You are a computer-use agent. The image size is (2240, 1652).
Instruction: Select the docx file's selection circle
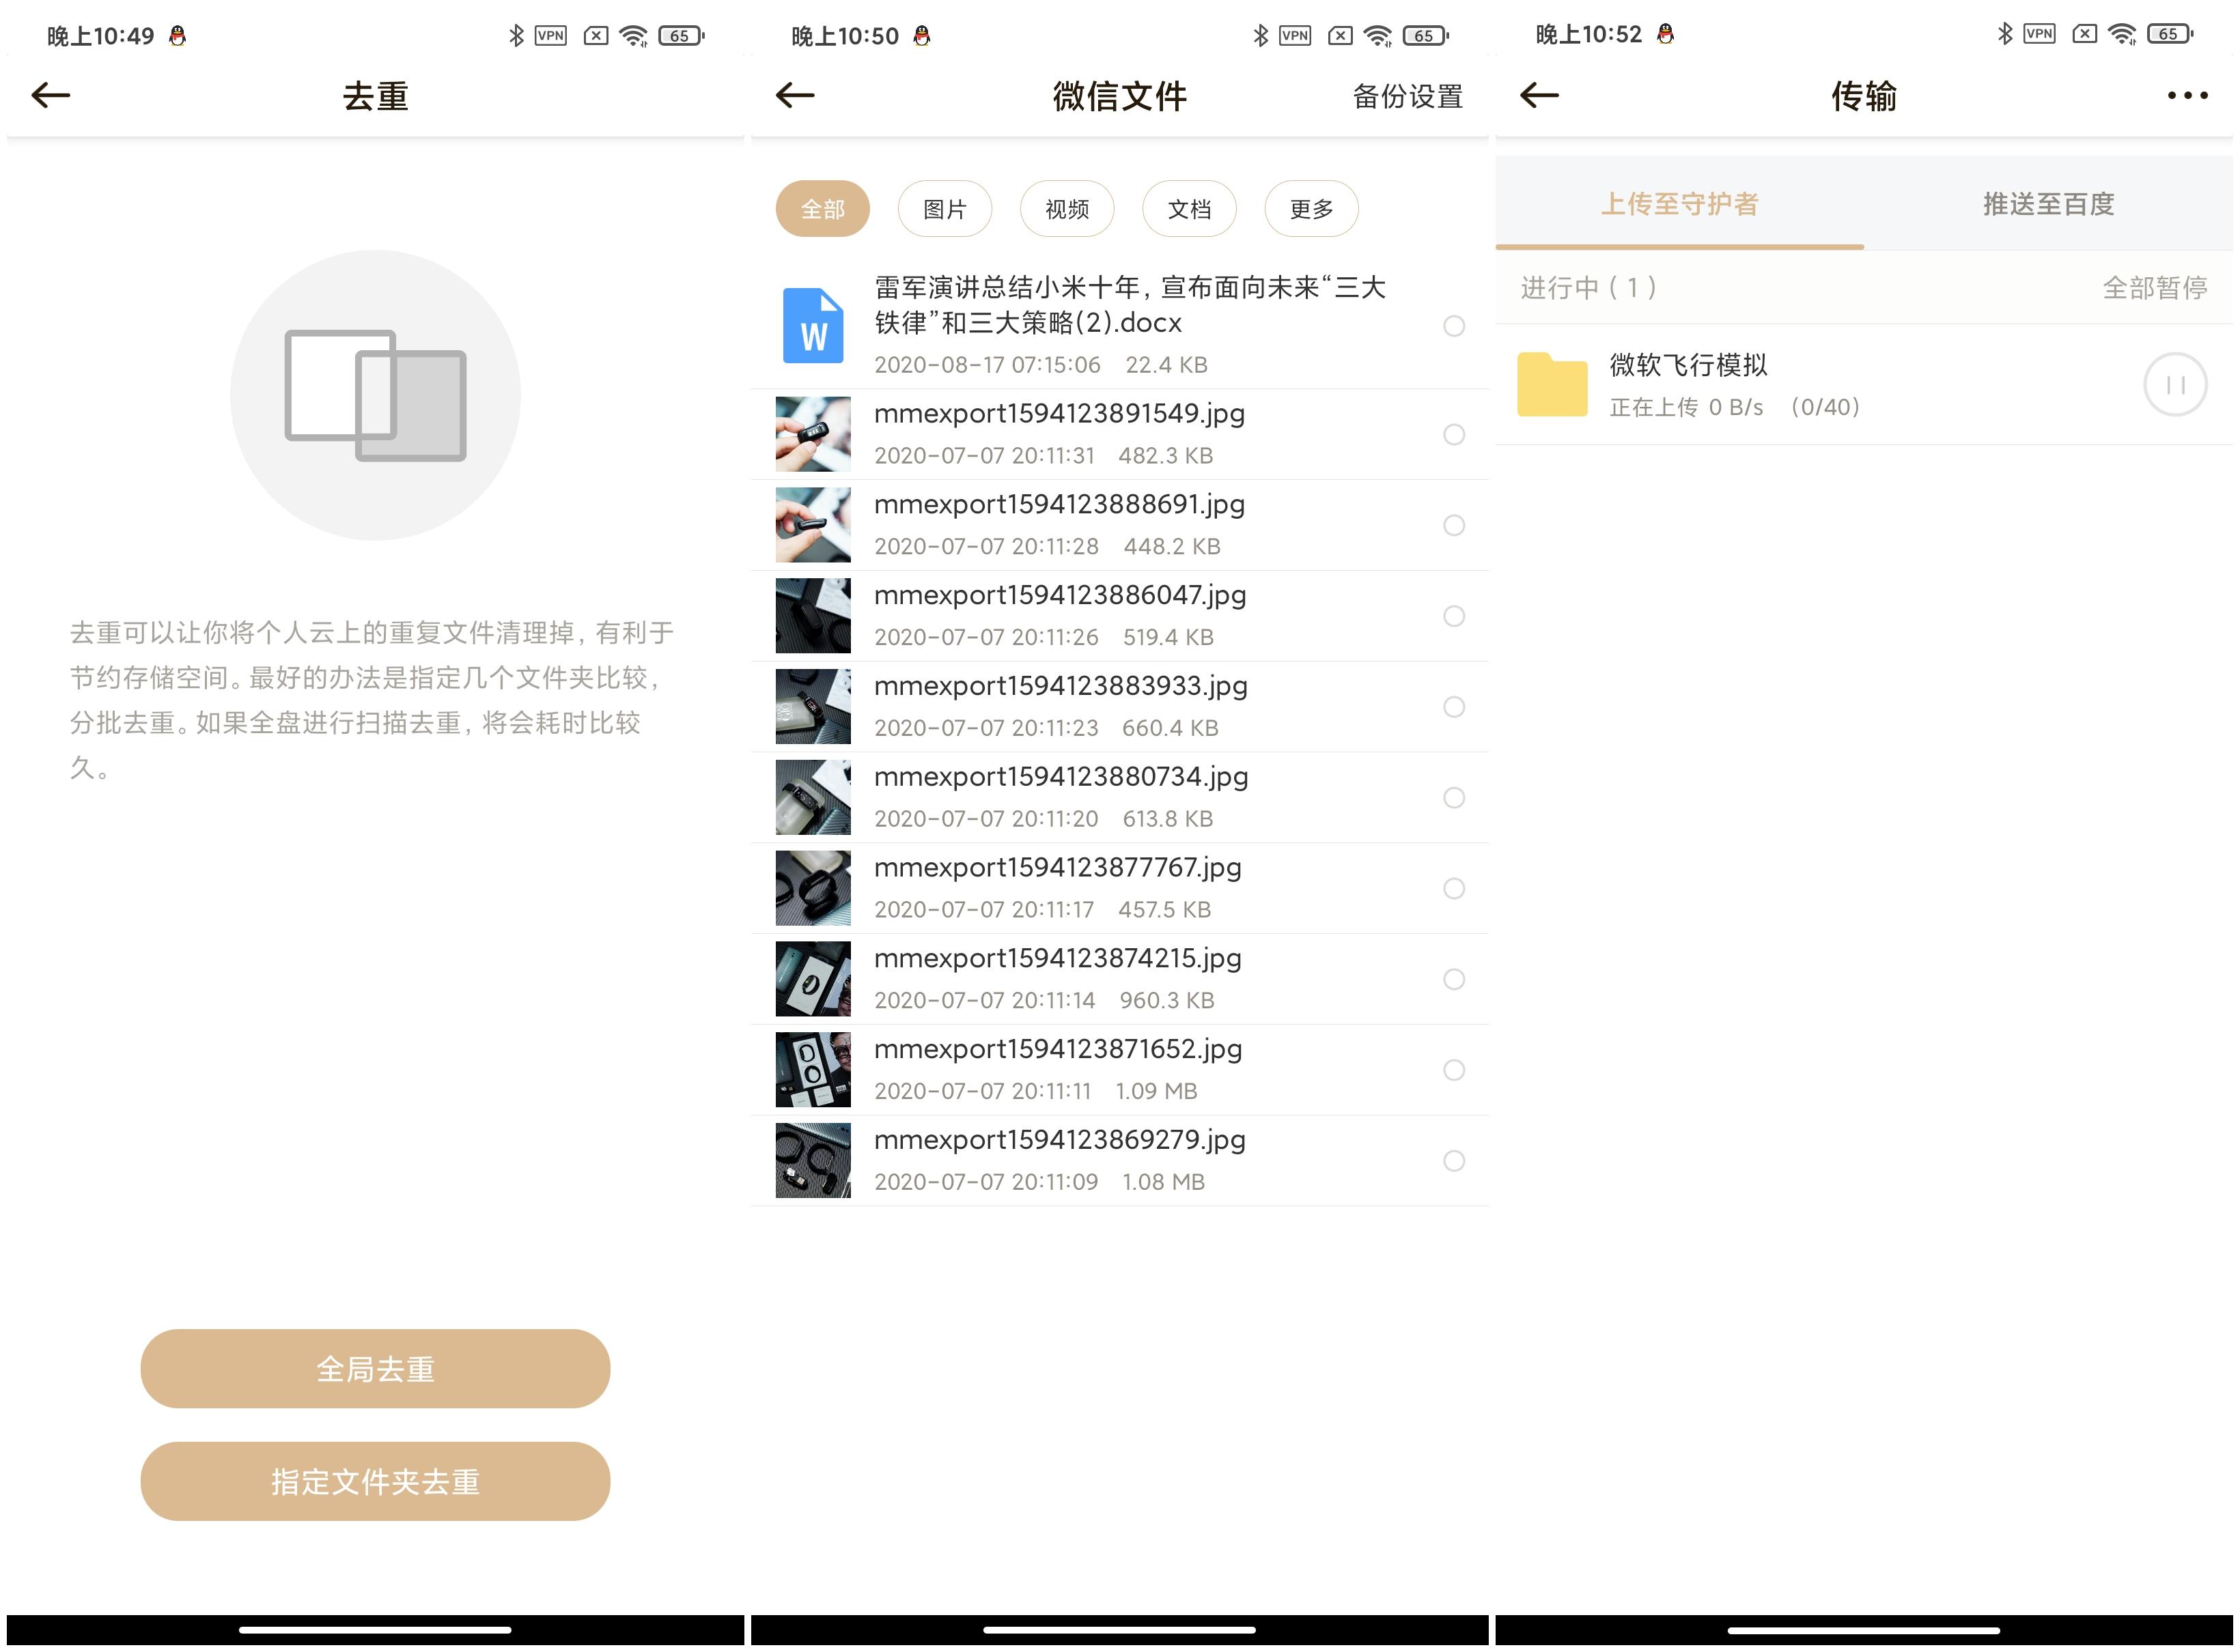pos(1454,326)
